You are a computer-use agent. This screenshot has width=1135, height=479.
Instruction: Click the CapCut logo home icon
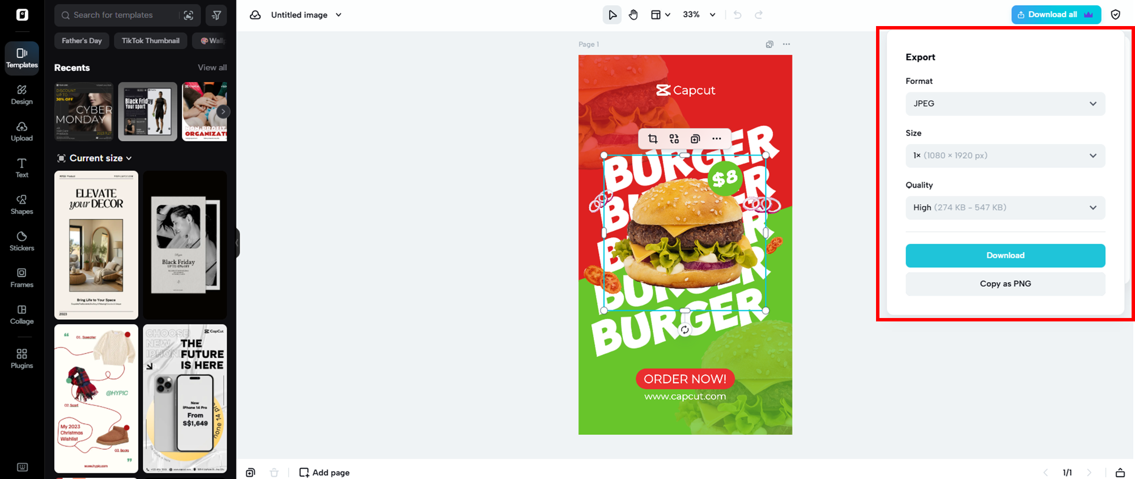[x=22, y=15]
